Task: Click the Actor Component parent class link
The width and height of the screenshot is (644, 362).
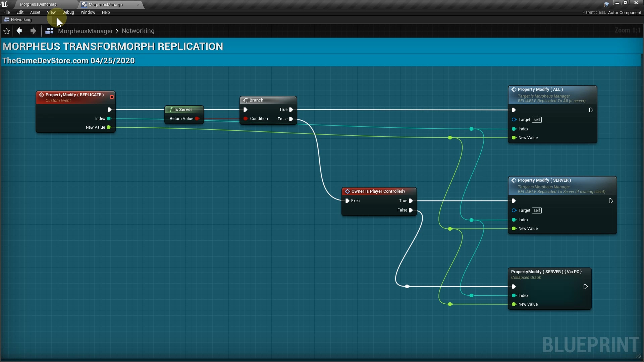Action: [625, 13]
